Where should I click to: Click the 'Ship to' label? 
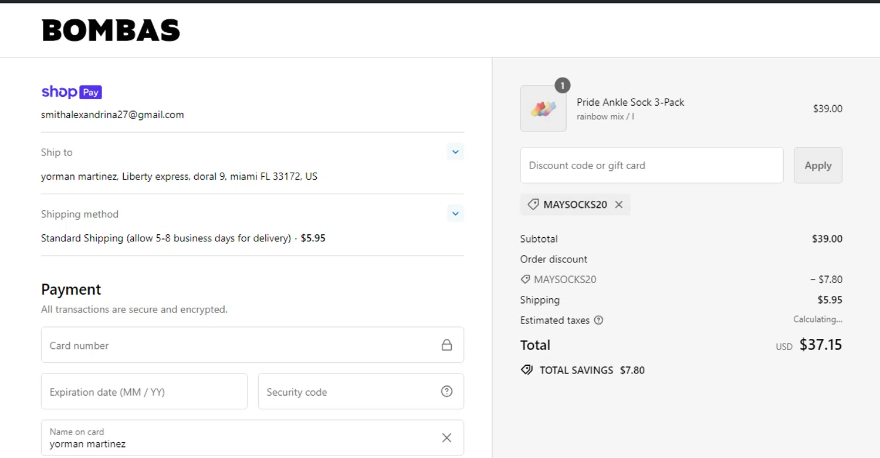pos(57,152)
